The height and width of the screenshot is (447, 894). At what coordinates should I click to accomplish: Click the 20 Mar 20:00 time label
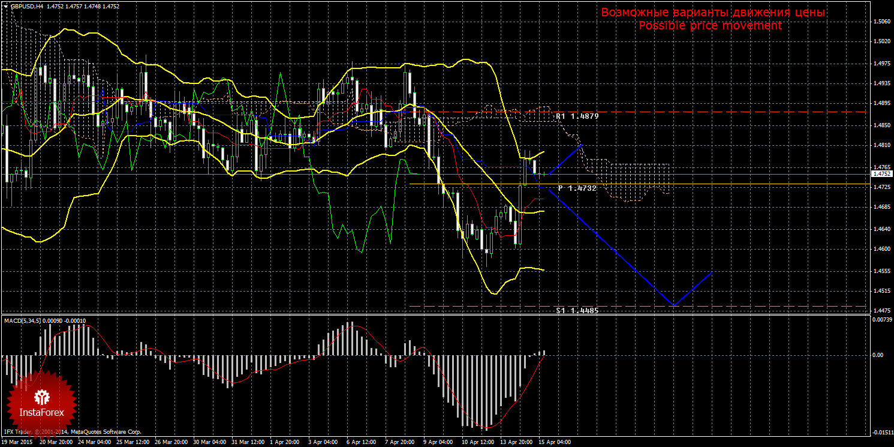[56, 442]
